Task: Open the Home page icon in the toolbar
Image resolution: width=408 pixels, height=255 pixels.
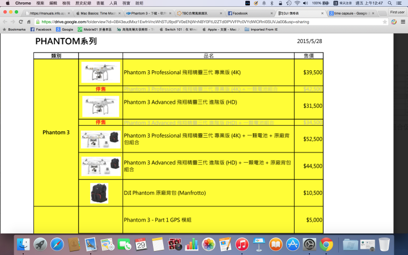Action: (29, 22)
